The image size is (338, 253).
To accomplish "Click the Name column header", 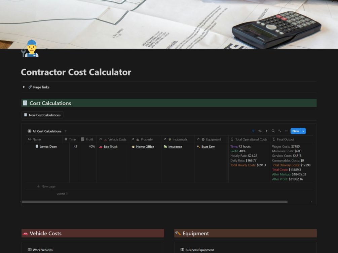I will (x=44, y=139).
